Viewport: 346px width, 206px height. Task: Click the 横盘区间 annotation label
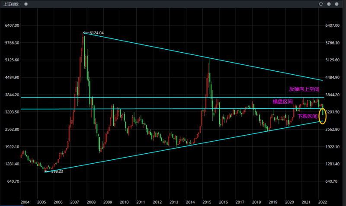283,101
